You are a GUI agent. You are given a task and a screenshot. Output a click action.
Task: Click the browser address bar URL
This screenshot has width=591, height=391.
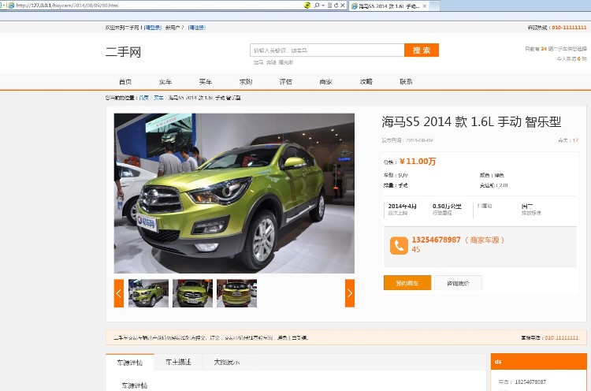point(67,6)
